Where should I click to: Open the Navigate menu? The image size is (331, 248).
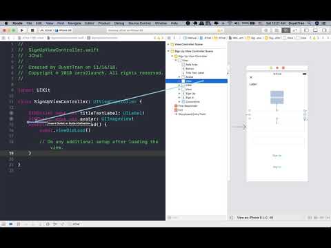[74, 23]
